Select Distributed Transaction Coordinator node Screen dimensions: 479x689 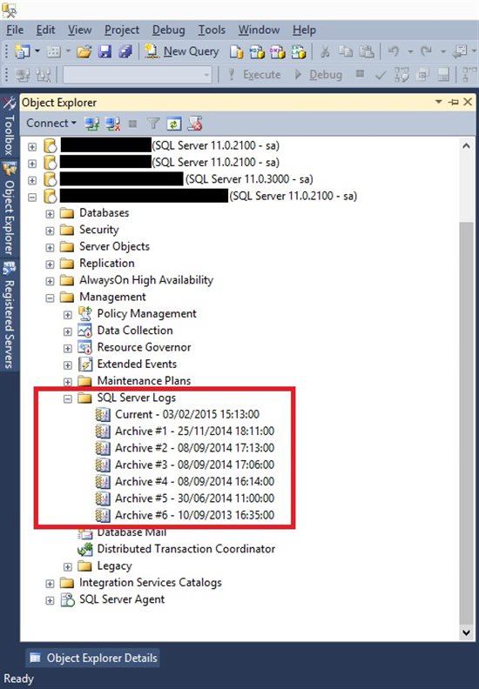[x=186, y=549]
